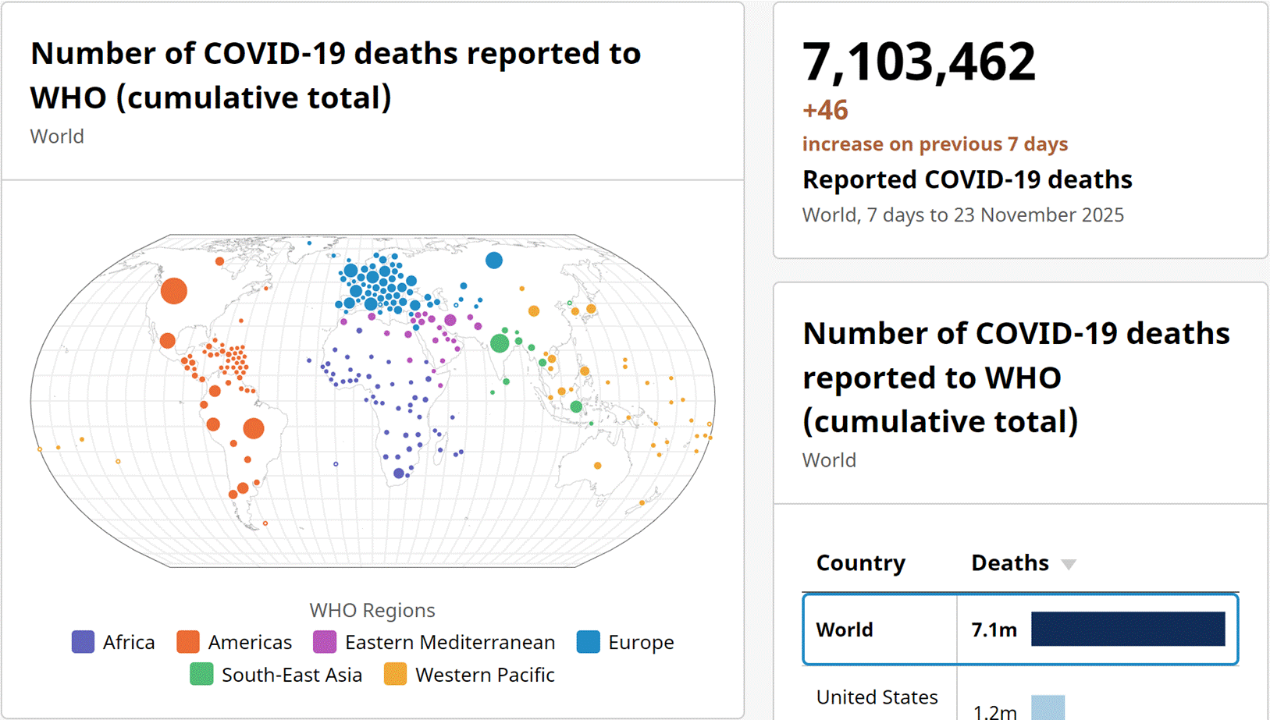The image size is (1270, 720).
Task: Sort table by Deaths header
Action: 1009,563
